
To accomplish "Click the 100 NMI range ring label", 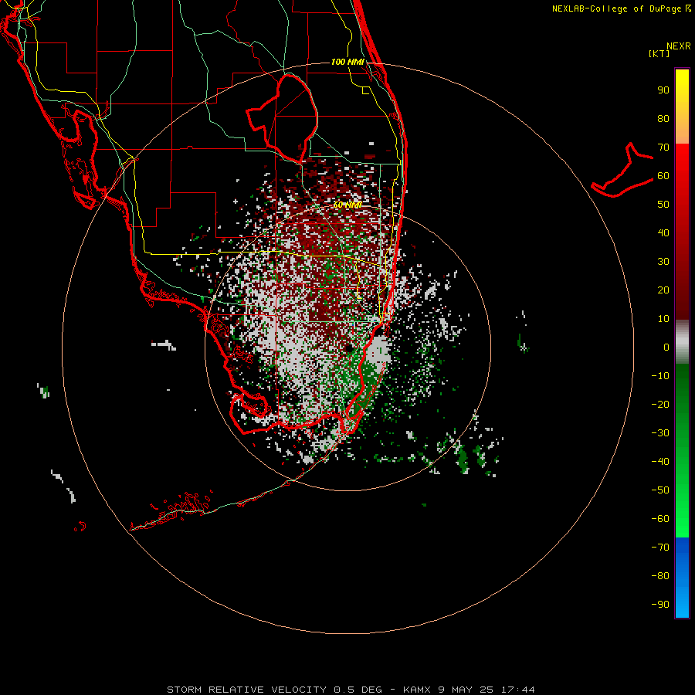I will click(x=347, y=62).
